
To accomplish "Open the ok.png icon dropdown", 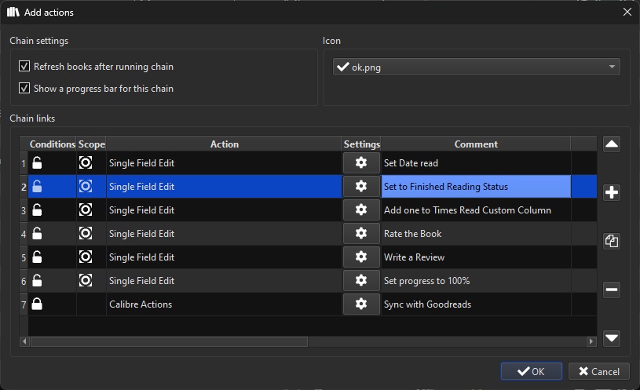I will pyautogui.click(x=477, y=67).
